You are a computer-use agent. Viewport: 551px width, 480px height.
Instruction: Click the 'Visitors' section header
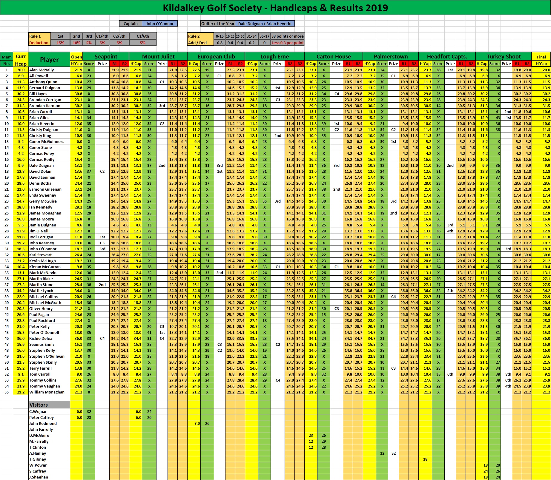tap(49, 405)
